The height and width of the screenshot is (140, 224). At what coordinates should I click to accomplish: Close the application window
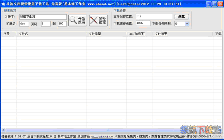pyautogui.click(x=221, y=4)
